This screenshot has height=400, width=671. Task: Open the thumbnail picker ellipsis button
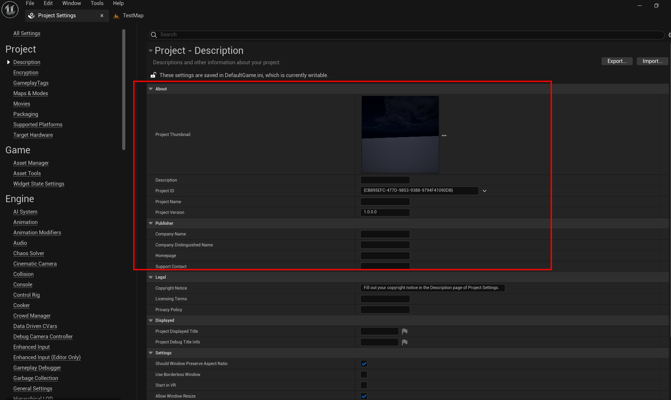point(444,135)
